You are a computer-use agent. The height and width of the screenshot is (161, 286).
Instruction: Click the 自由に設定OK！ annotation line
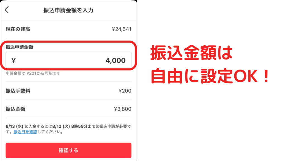(x=209, y=75)
